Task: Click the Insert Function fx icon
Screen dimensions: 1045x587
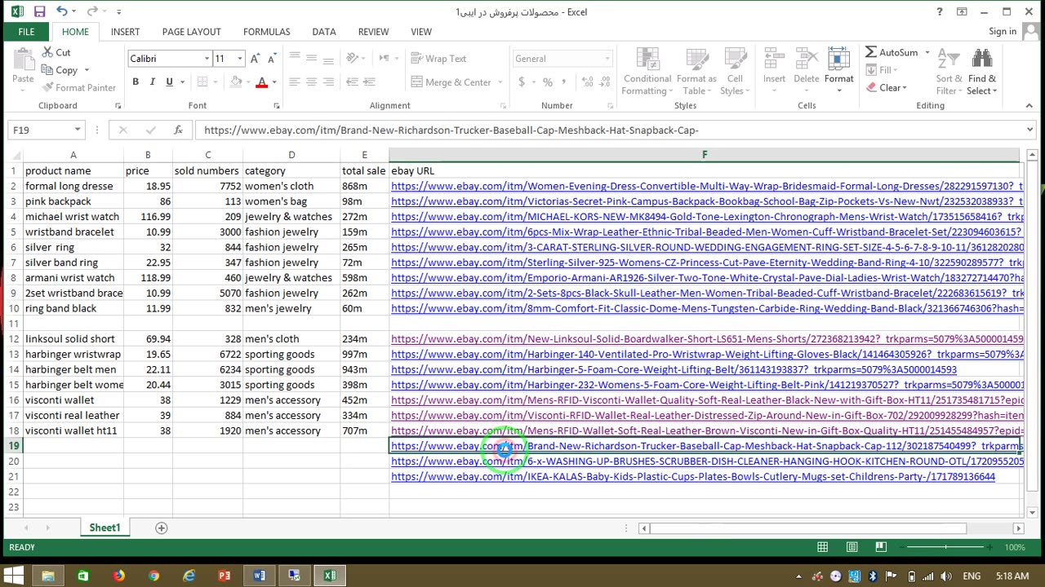Action: point(178,130)
